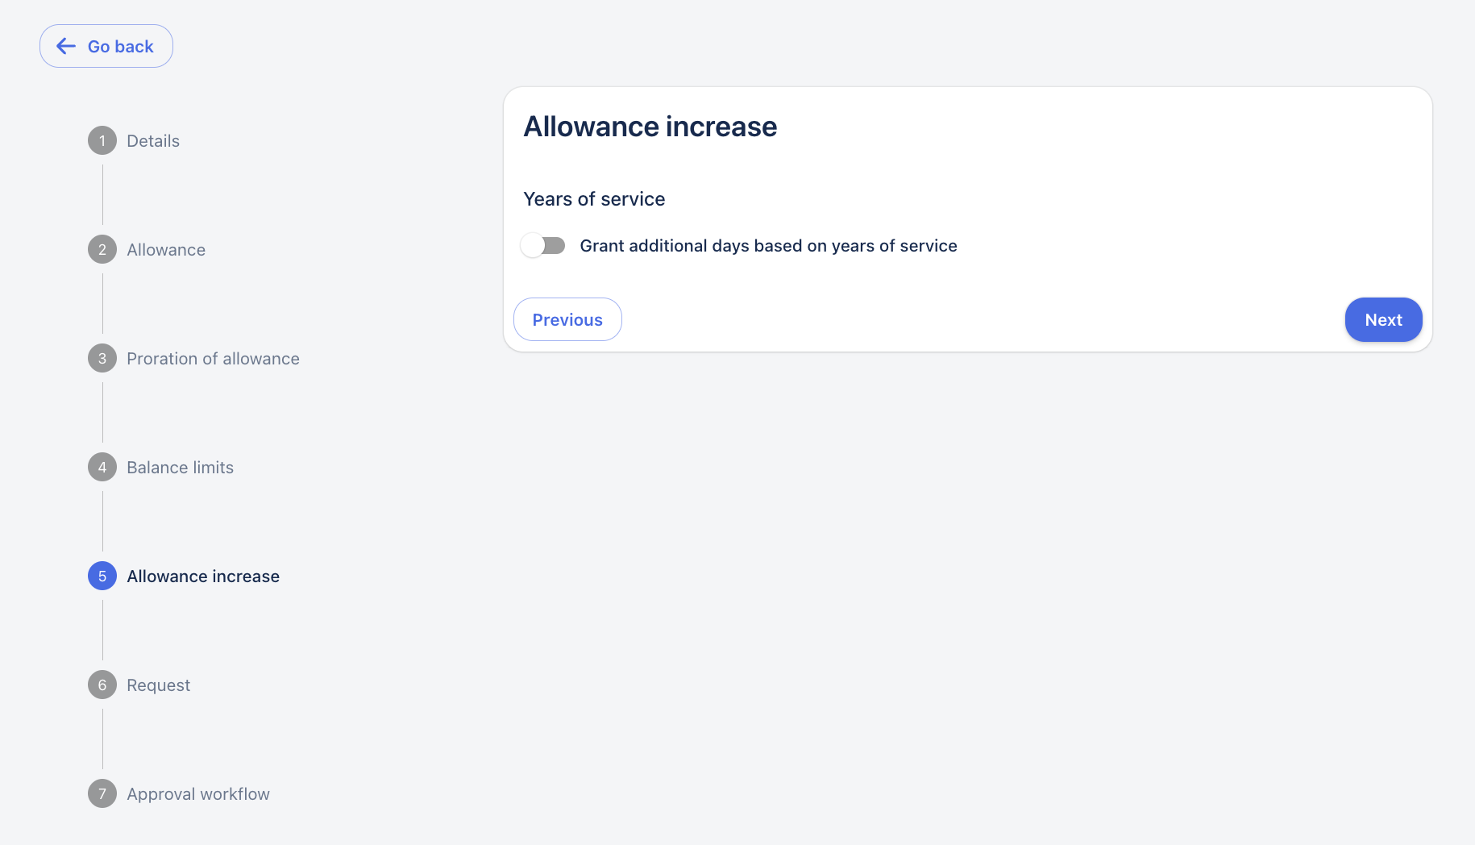Go to the Details step

click(x=153, y=141)
